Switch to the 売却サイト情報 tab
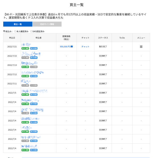The image size is (156, 158). [x=47, y=24]
